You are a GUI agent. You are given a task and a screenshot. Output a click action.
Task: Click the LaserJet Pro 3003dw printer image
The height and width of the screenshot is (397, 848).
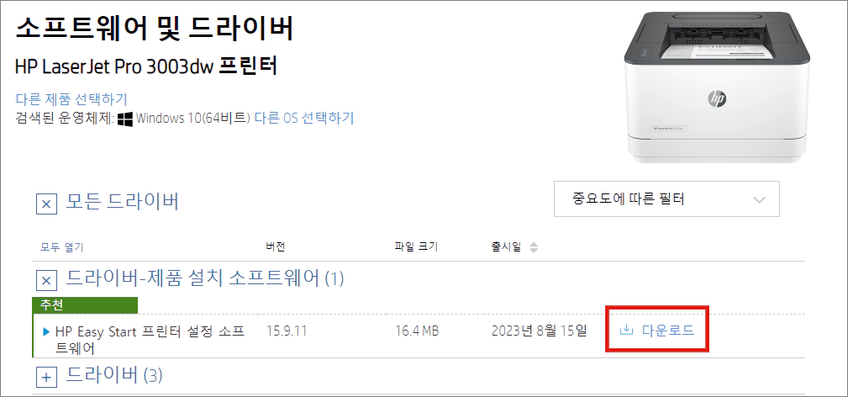tap(717, 86)
